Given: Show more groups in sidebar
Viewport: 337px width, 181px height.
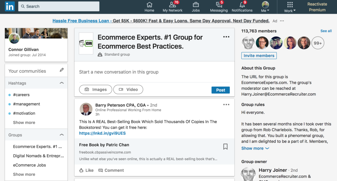Looking at the screenshot, I should click(x=24, y=174).
